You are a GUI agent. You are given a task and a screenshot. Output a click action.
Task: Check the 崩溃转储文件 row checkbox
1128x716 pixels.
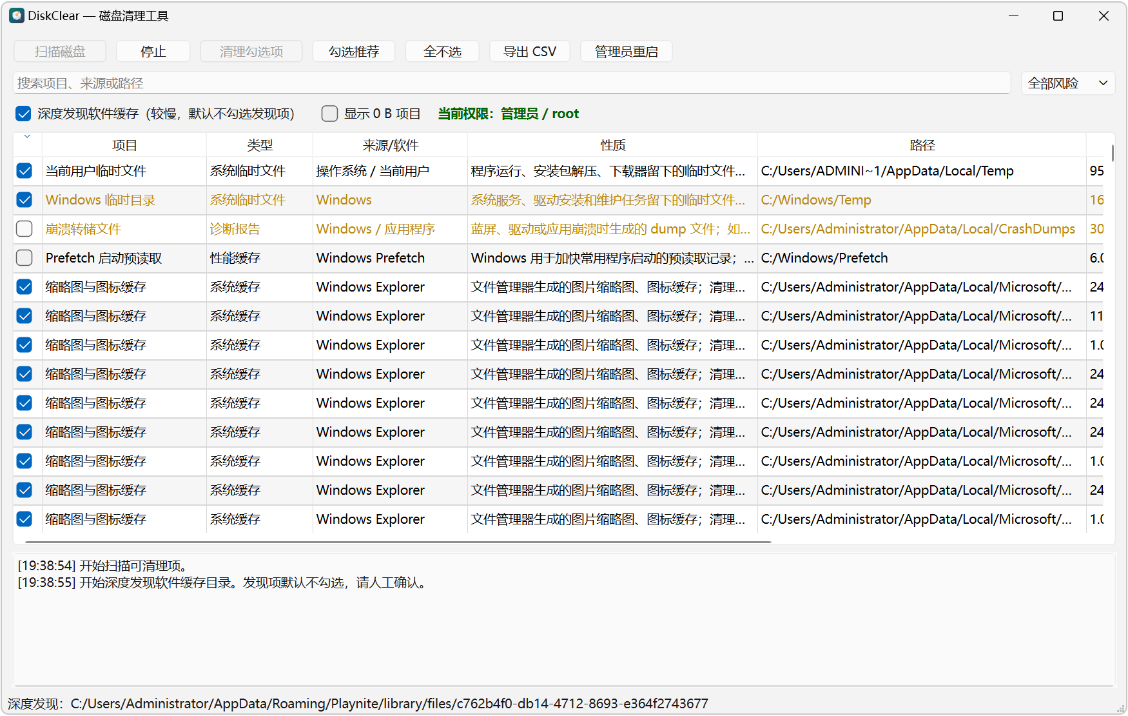pos(24,229)
